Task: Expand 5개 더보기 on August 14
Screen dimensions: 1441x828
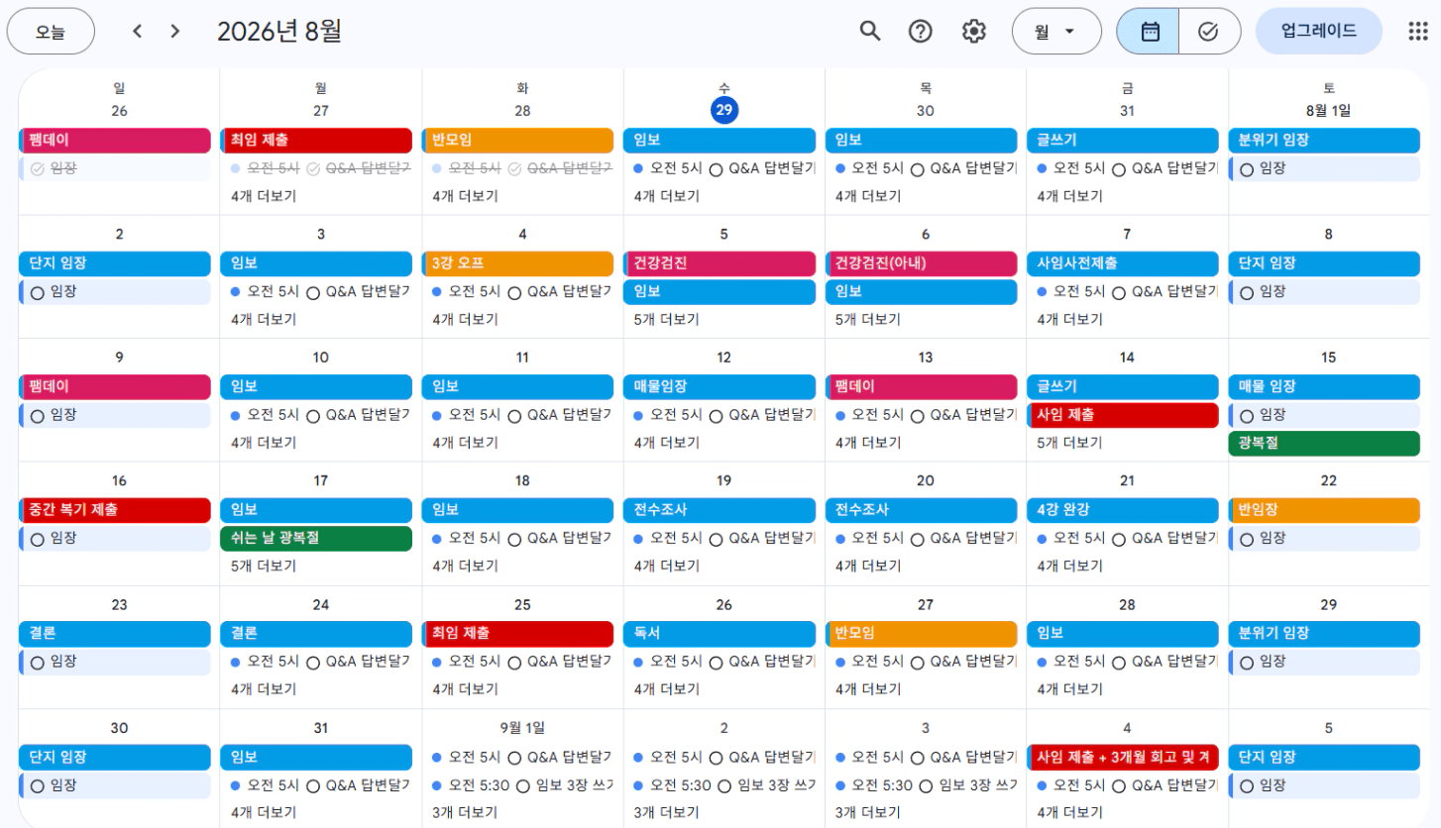Action: coord(1070,443)
